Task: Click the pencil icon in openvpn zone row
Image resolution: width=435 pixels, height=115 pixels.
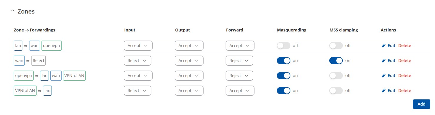Action: pyautogui.click(x=383, y=76)
